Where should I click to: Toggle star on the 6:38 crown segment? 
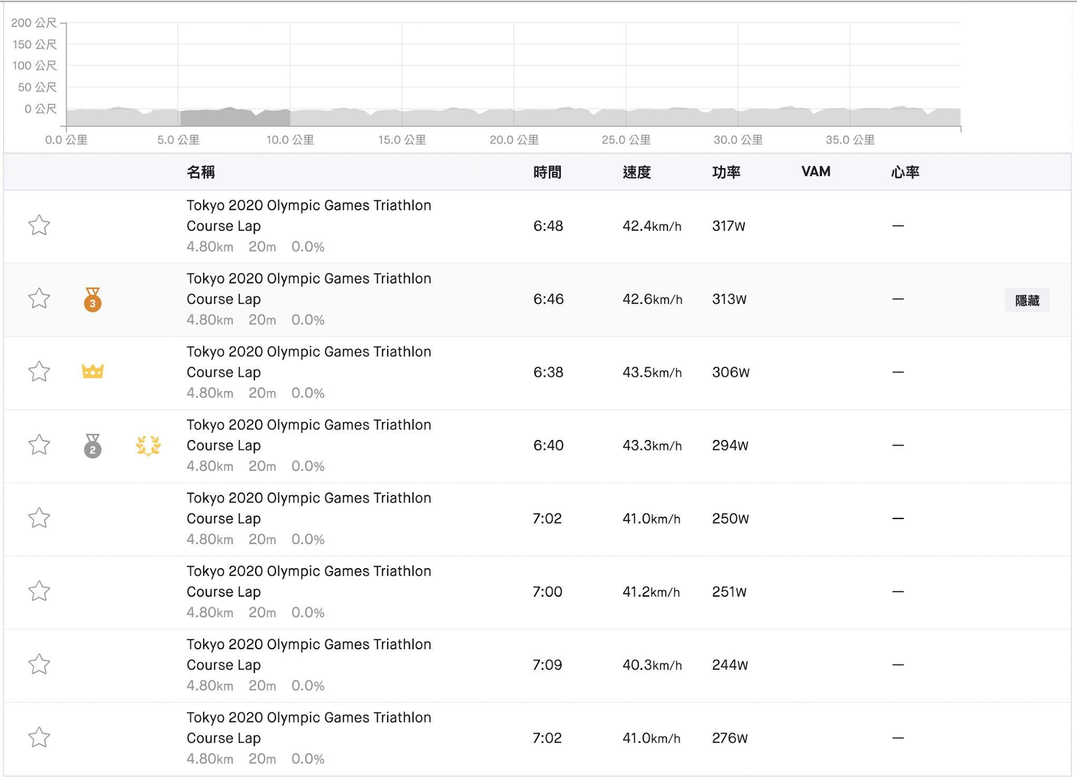coord(39,372)
